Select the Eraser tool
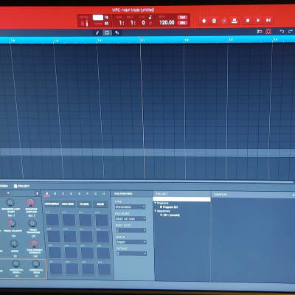295x295 pixels. (117, 32)
